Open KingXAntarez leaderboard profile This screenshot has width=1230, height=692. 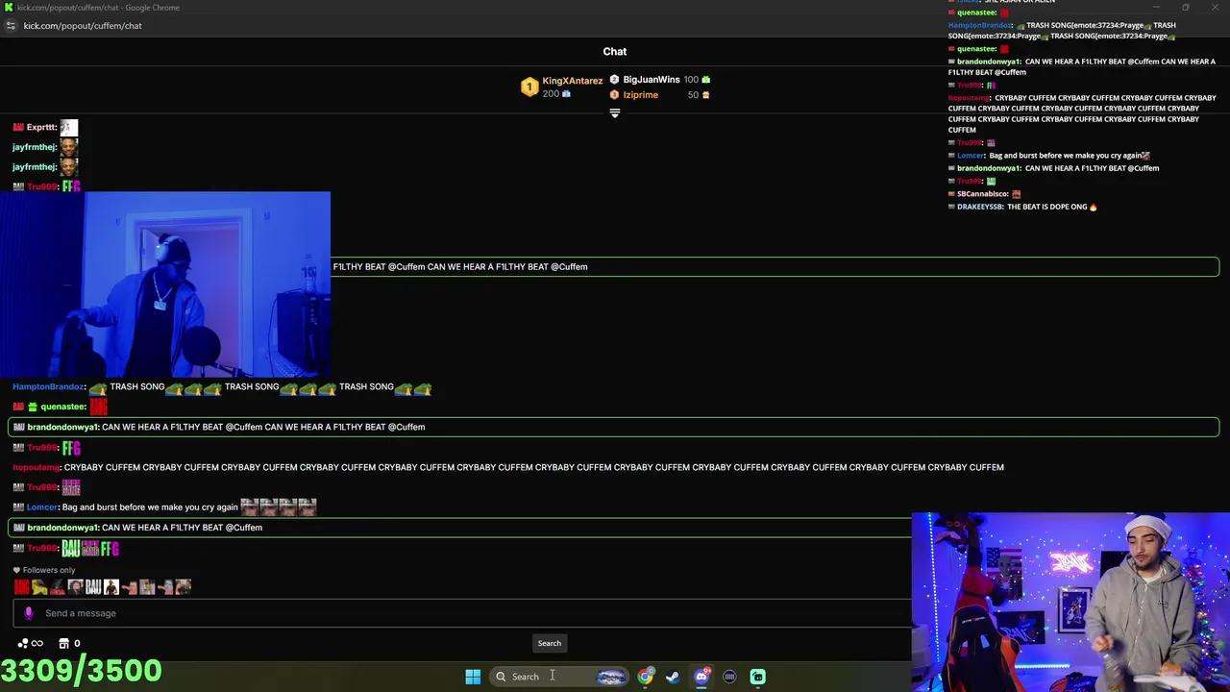(572, 81)
